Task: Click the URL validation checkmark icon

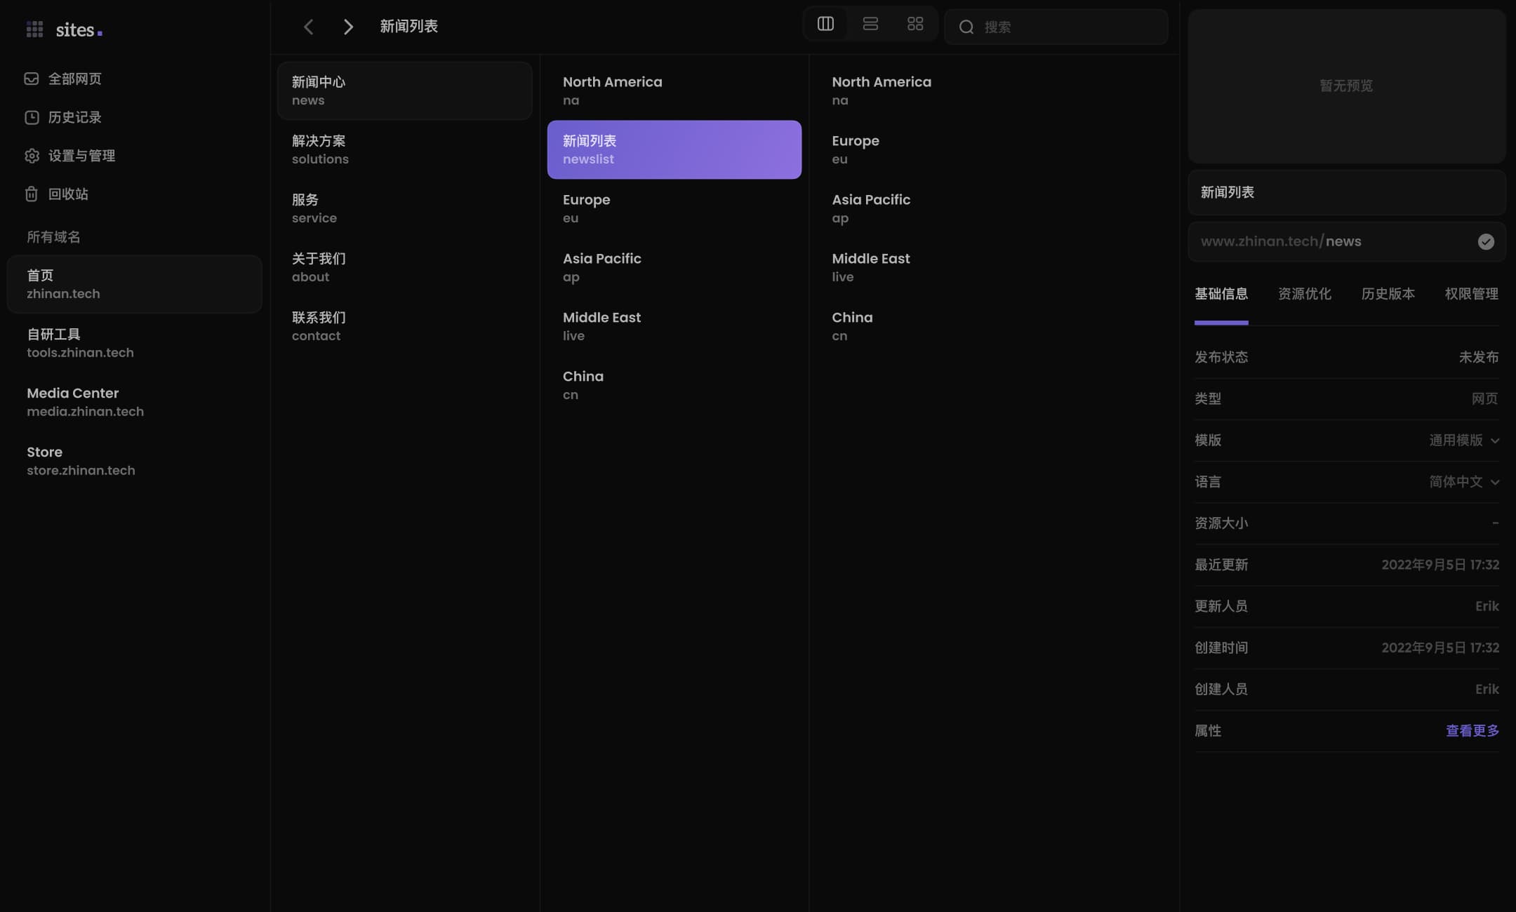Action: (x=1486, y=242)
